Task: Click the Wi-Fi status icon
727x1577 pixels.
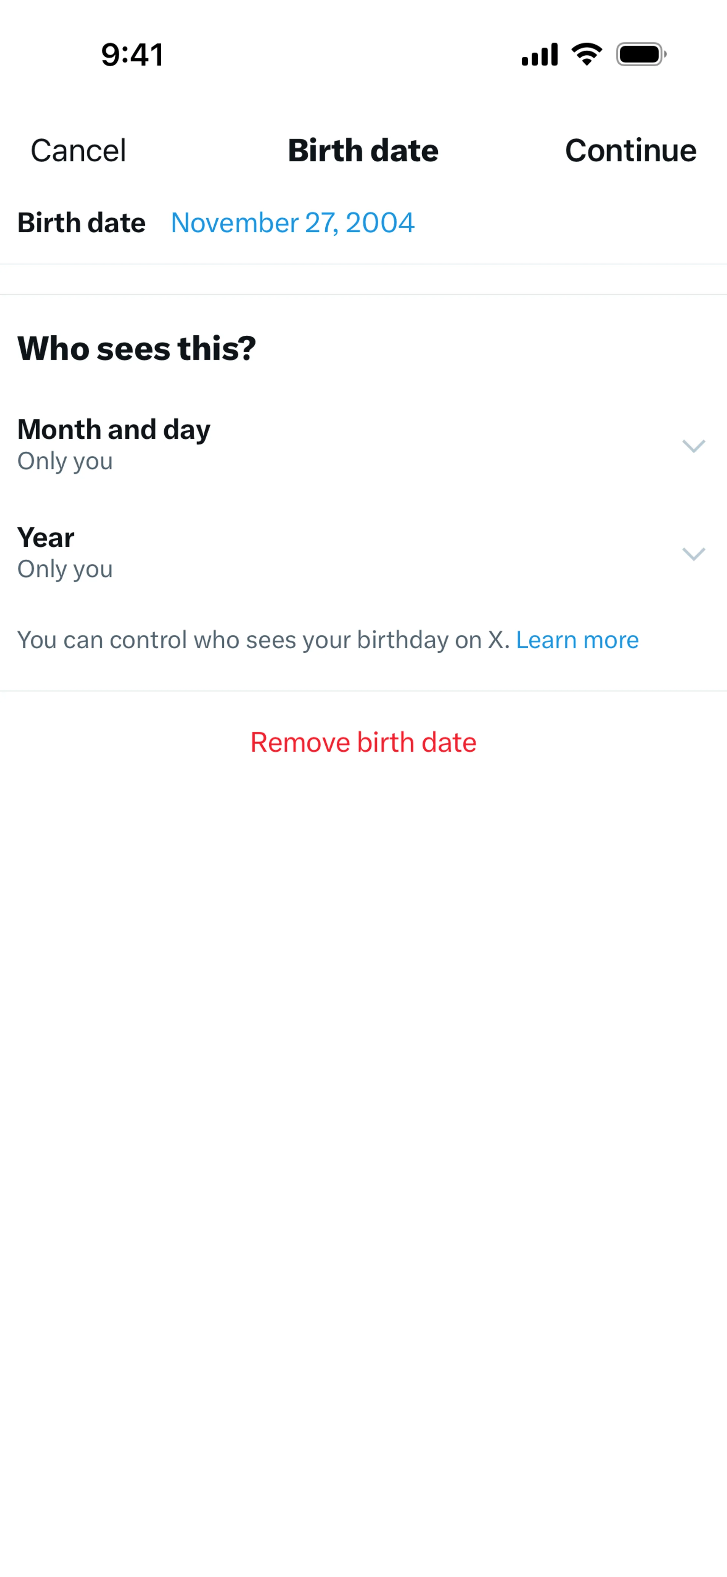Action: pos(586,55)
